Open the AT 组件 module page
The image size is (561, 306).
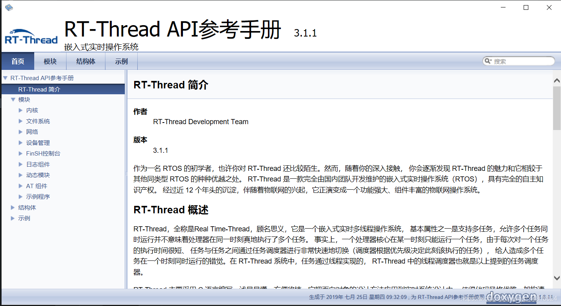coord(37,186)
